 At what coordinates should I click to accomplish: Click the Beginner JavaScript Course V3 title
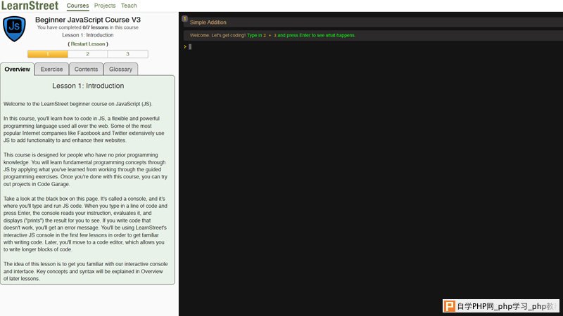[x=88, y=20]
